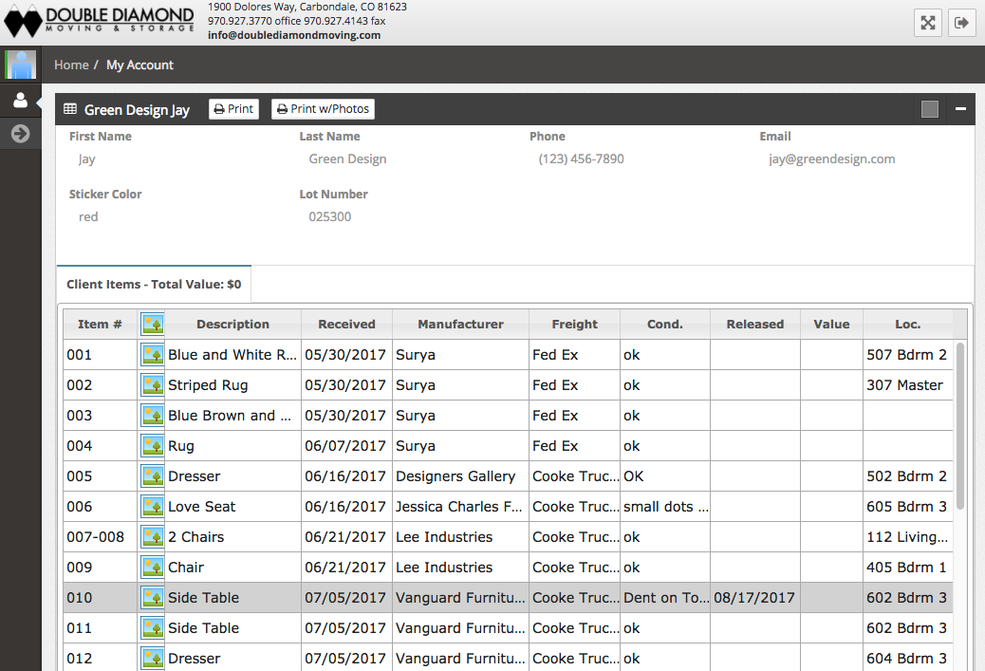Click the logout exit icon
This screenshot has height=671, width=985.
coord(962,23)
